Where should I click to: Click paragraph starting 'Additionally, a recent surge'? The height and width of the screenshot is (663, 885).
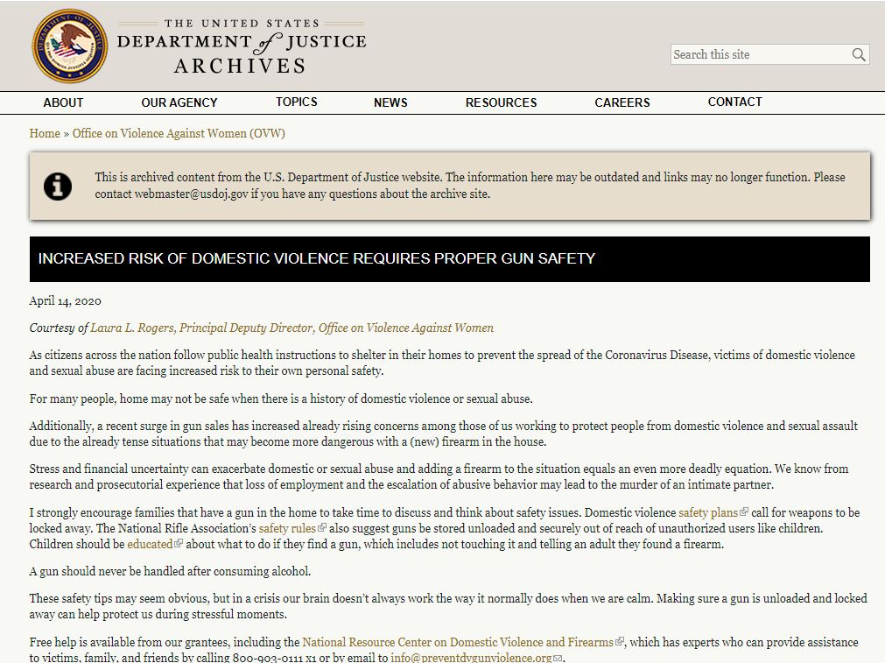(x=444, y=434)
